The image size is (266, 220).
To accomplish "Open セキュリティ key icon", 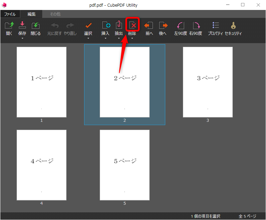I will click(x=233, y=26).
